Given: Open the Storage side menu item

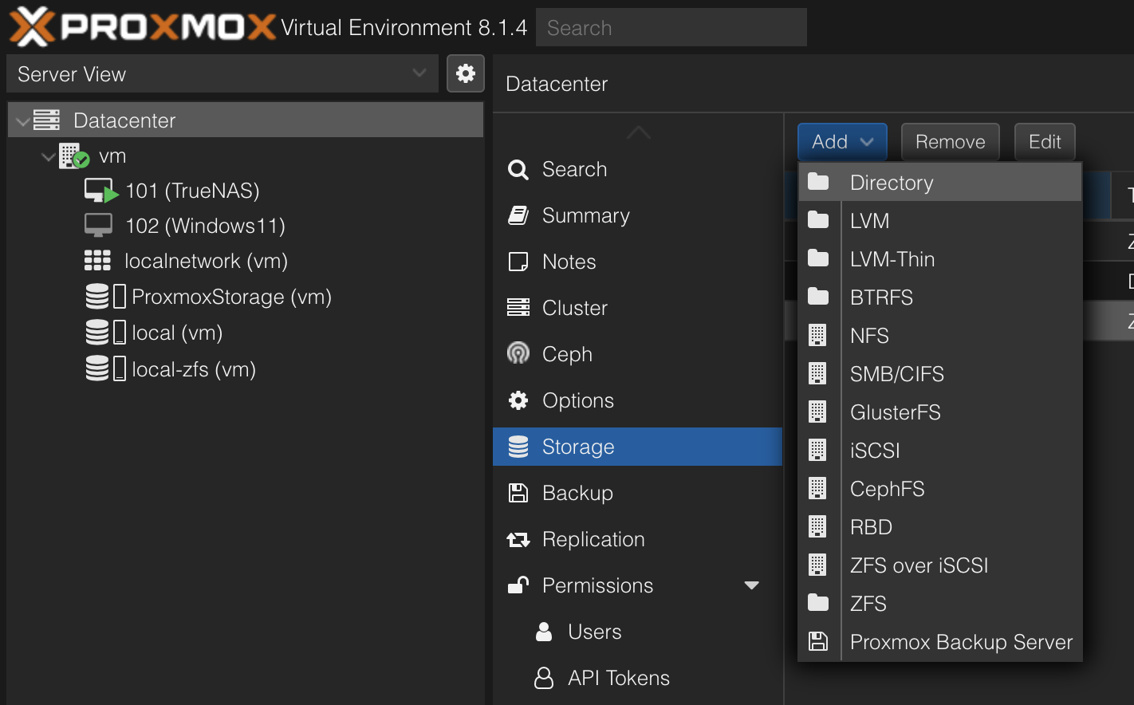Looking at the screenshot, I should tap(637, 447).
